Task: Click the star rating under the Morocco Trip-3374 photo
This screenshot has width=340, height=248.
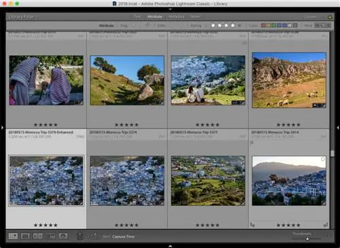Action: click(126, 225)
